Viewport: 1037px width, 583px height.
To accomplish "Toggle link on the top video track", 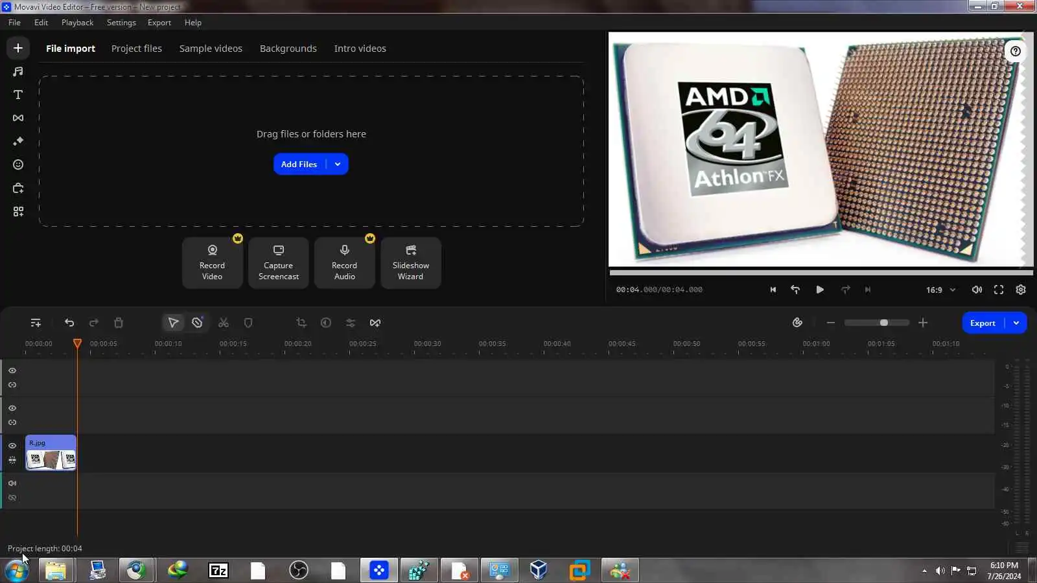I will 12,385.
